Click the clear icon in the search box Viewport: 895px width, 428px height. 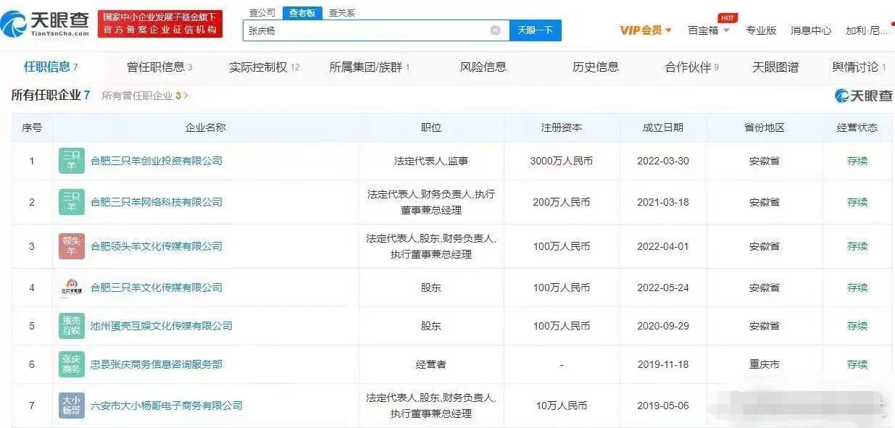[496, 30]
